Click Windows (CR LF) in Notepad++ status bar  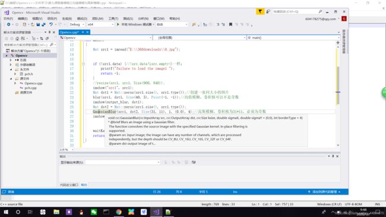click(329, 204)
